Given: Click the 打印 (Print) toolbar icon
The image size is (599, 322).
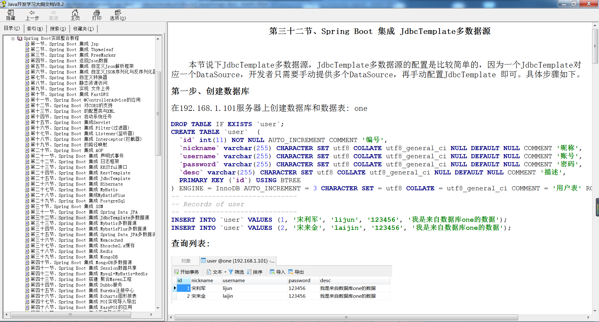Looking at the screenshot, I should [x=97, y=15].
